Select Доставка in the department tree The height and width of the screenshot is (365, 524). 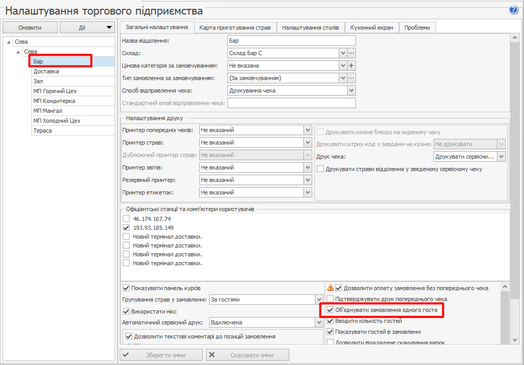[x=46, y=71]
